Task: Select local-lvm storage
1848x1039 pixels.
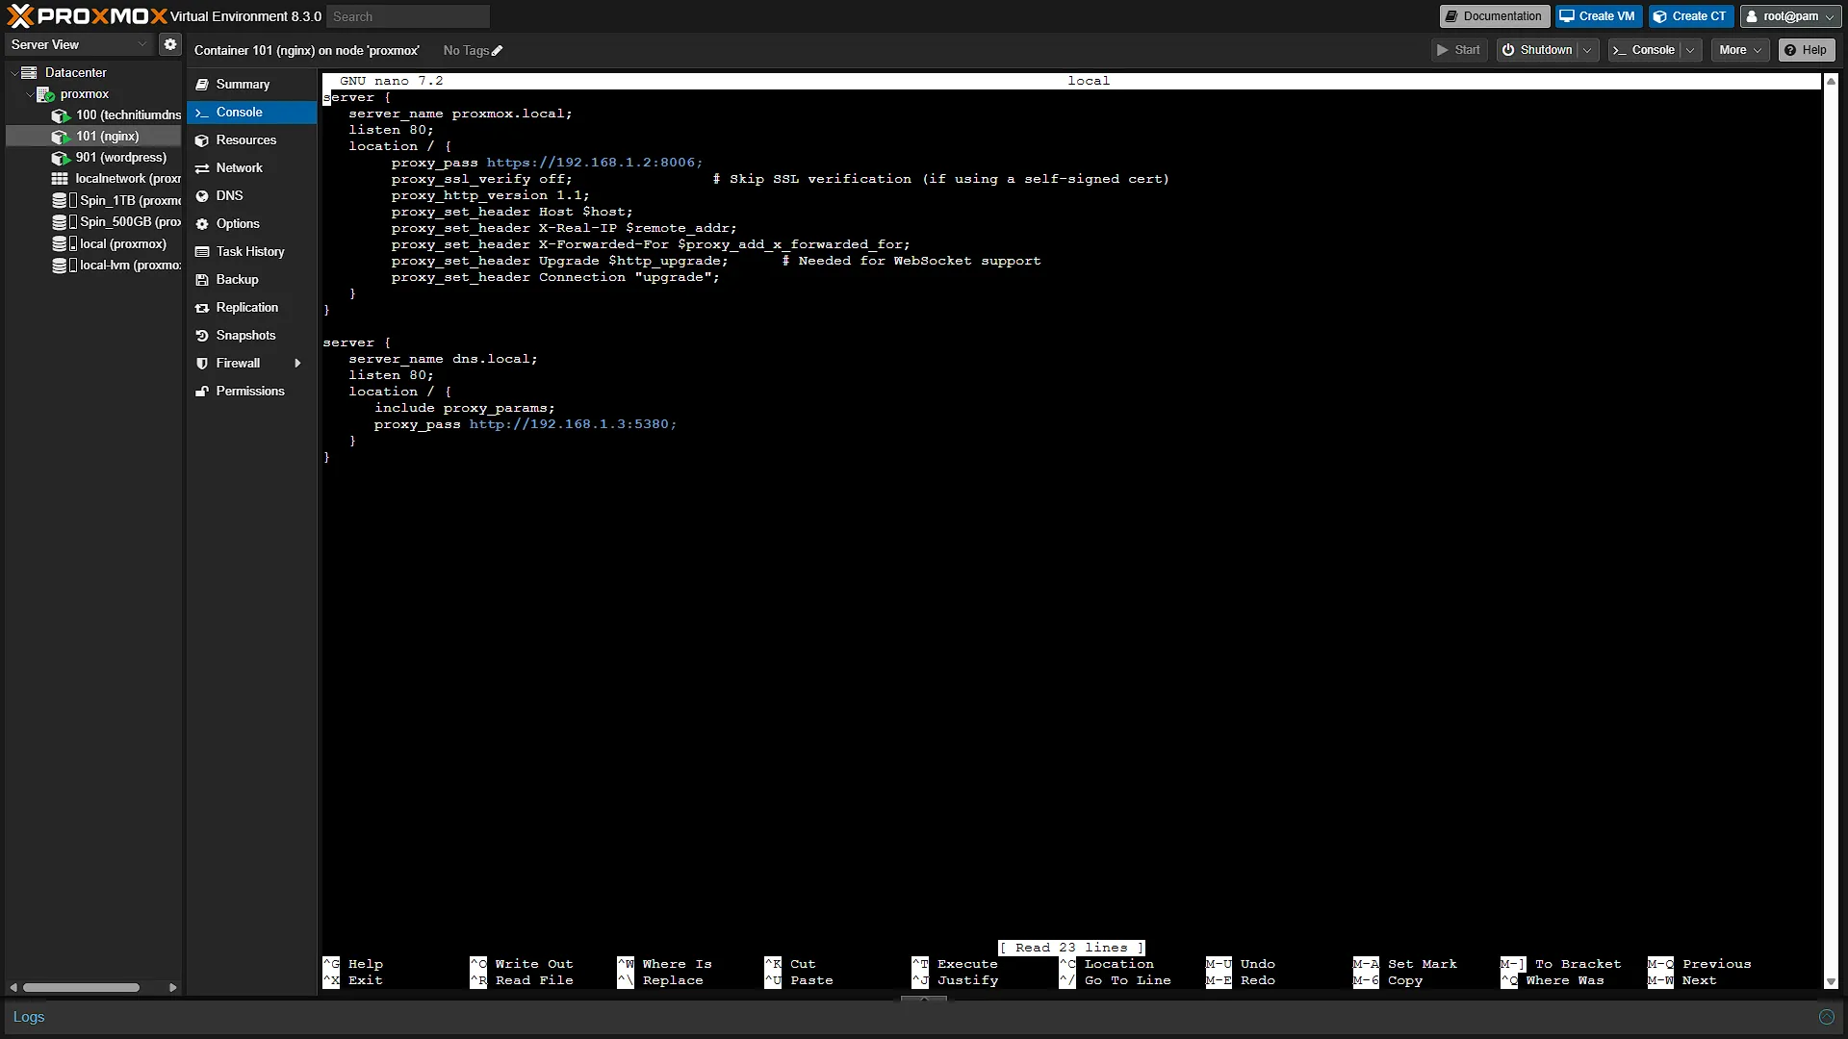Action: (x=93, y=266)
